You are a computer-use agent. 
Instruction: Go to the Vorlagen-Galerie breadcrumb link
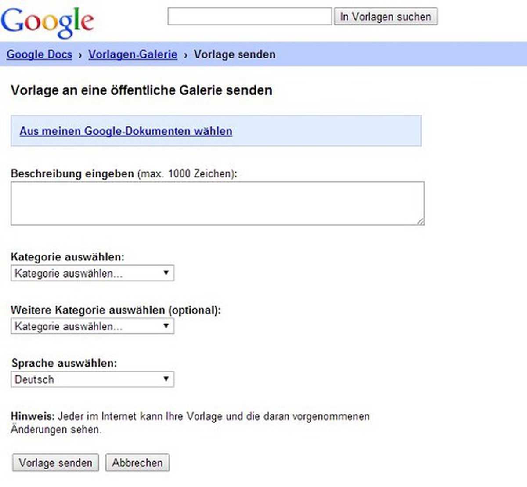coord(133,54)
